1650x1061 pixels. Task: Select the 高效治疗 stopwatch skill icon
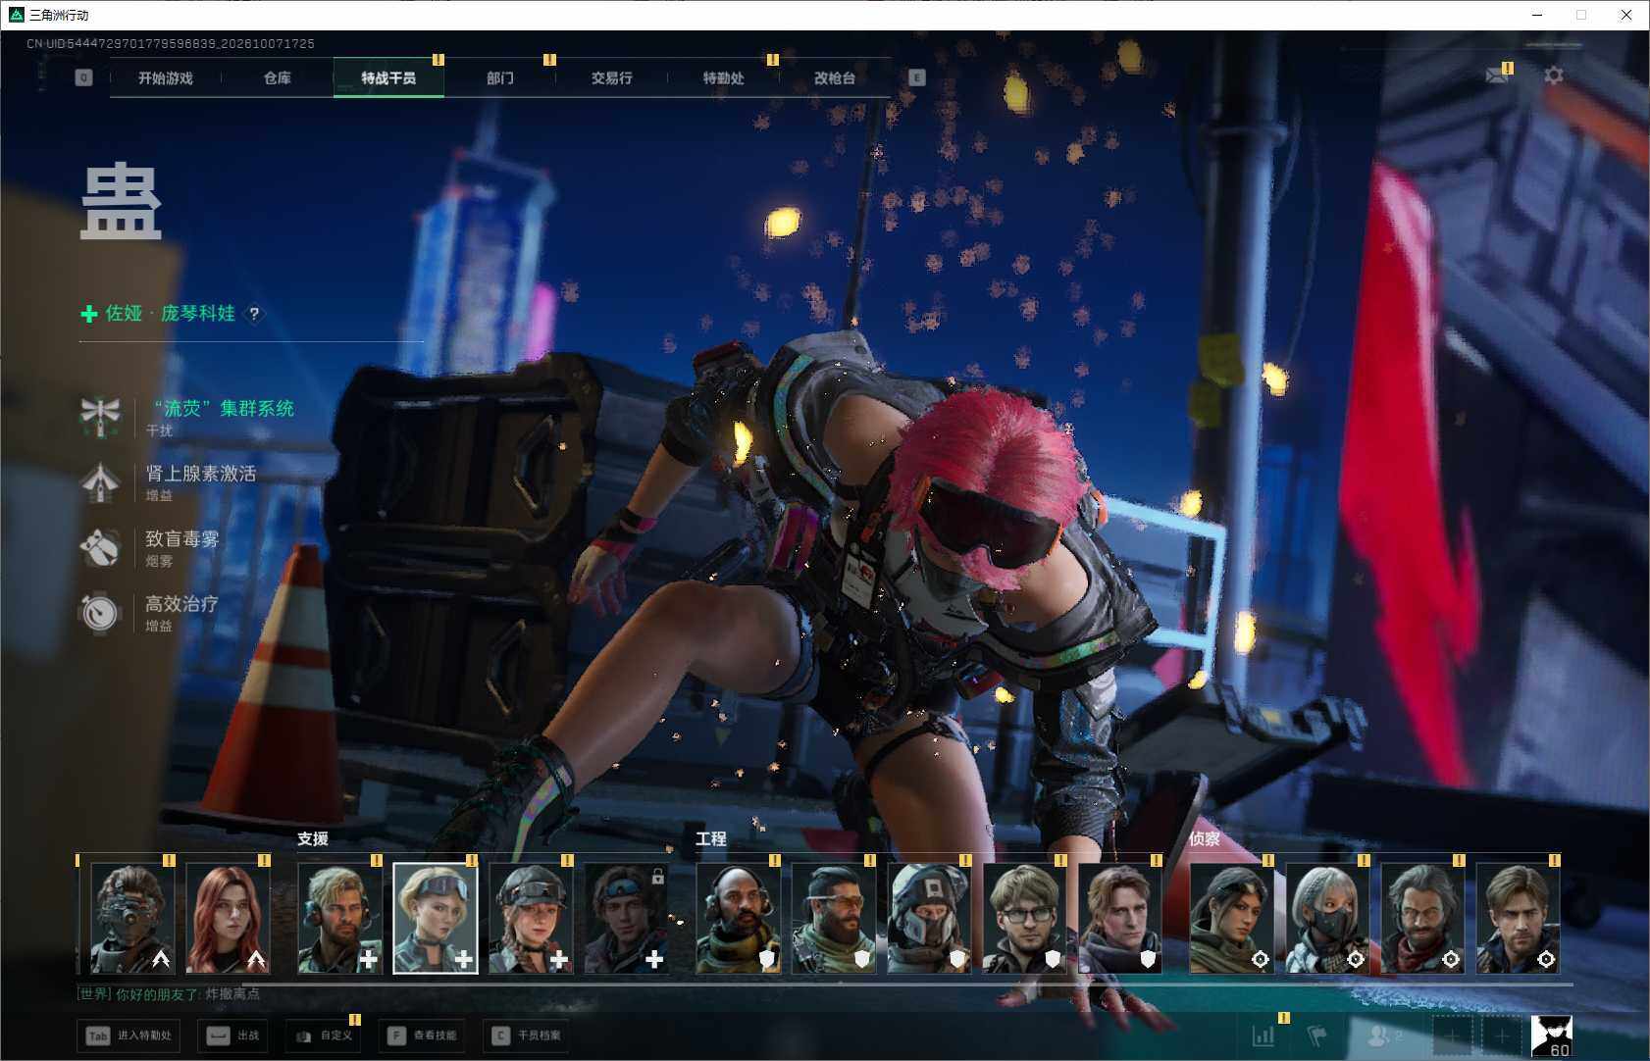(x=100, y=612)
